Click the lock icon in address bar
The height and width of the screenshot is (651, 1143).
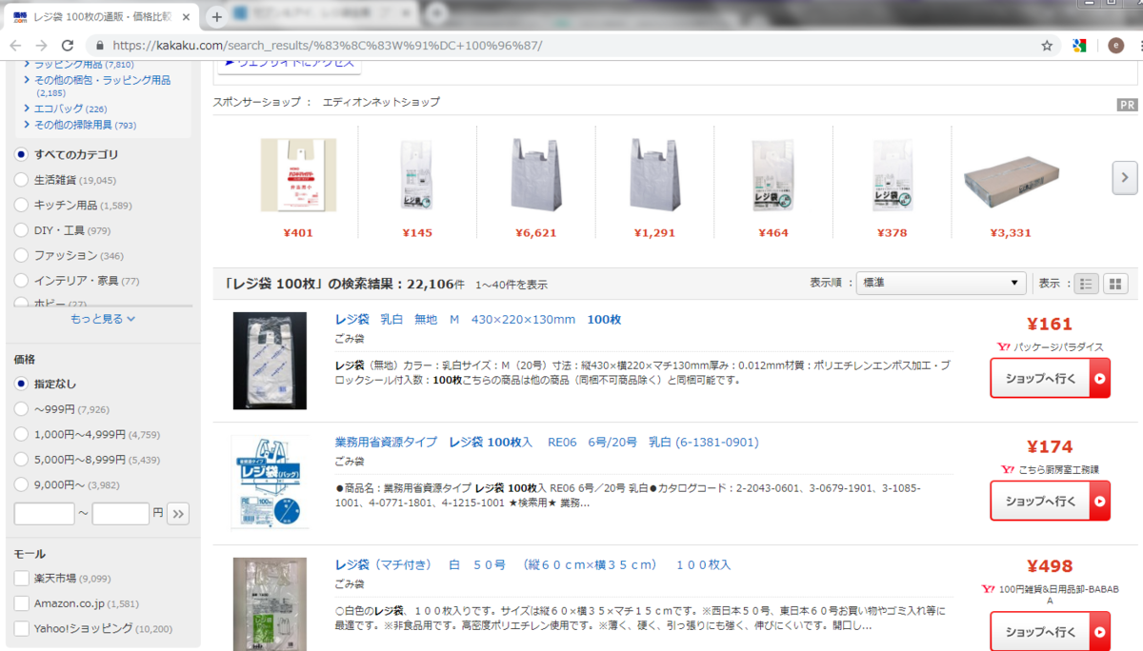(99, 45)
